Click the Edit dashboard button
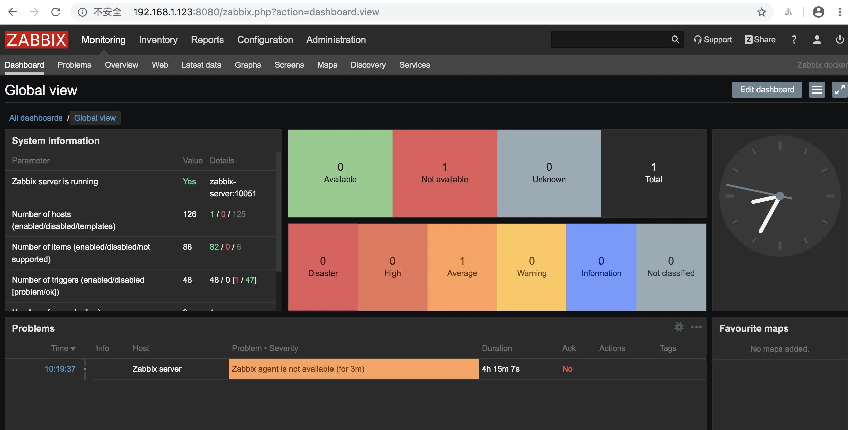848x430 pixels. click(x=767, y=90)
